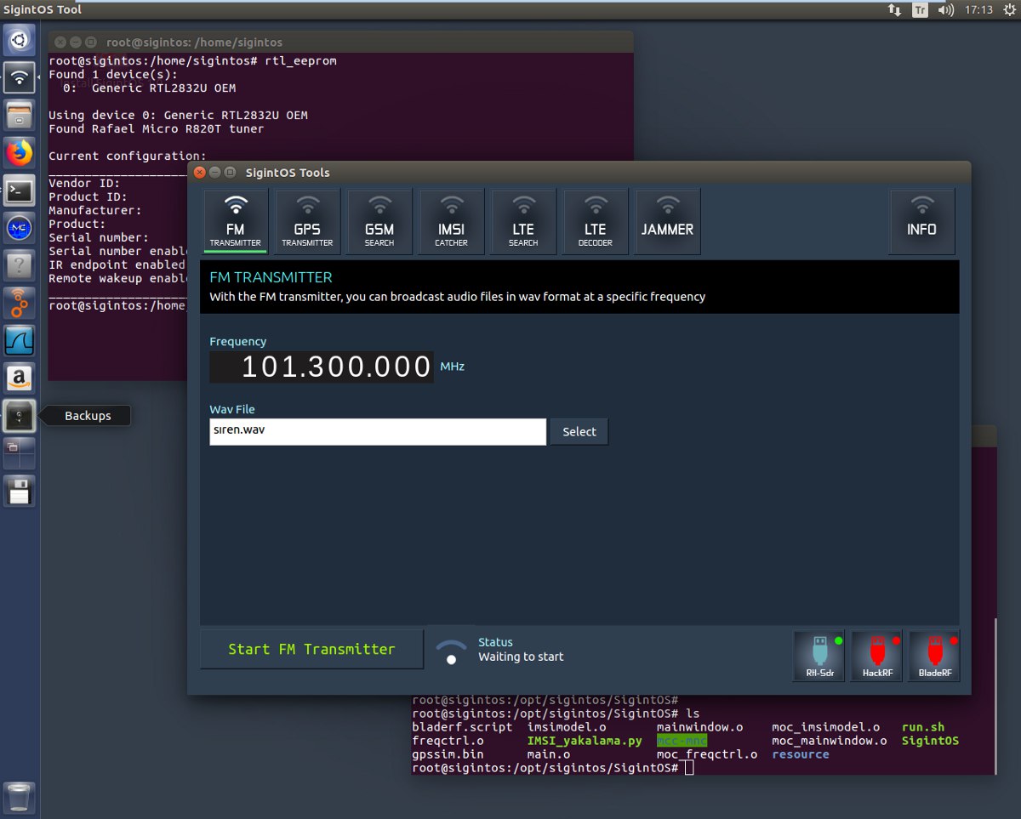Open the network indicator in top panel

(x=895, y=10)
